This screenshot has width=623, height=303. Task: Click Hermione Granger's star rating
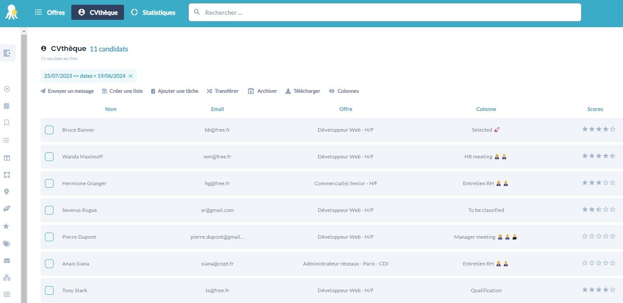pyautogui.click(x=599, y=183)
